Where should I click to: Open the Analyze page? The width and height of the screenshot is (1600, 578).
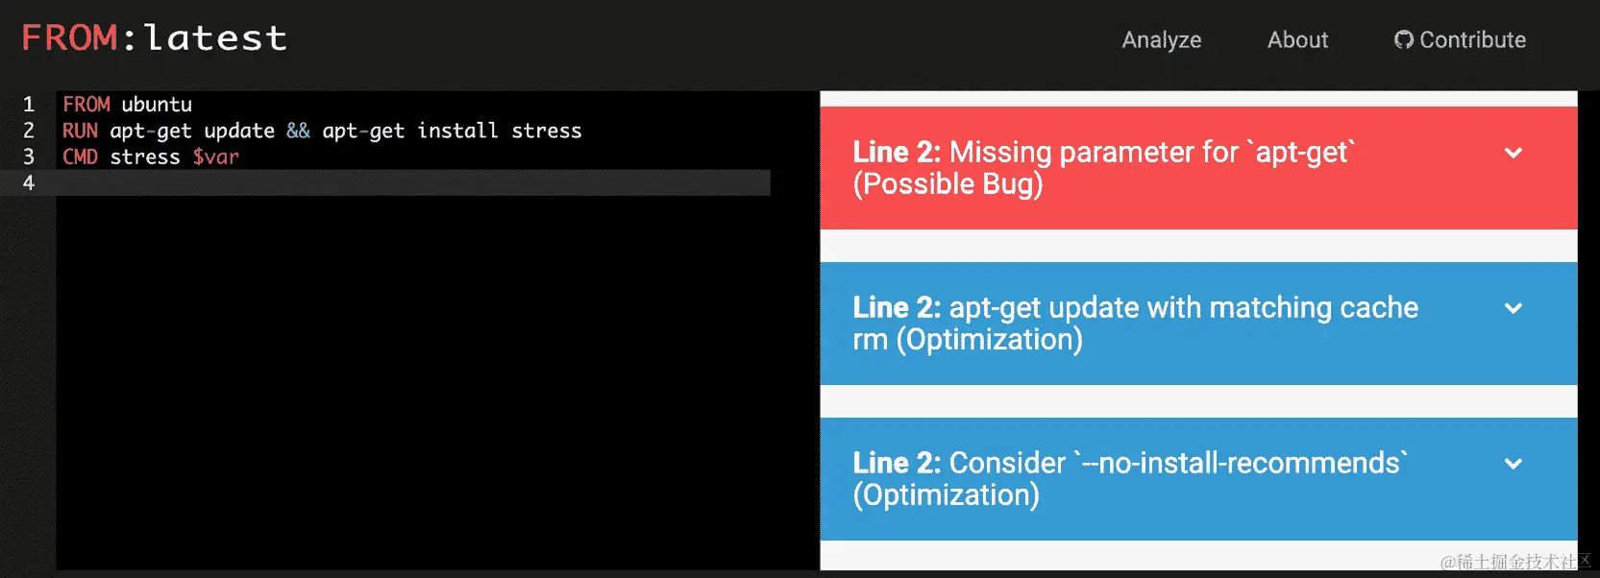[x=1161, y=40]
